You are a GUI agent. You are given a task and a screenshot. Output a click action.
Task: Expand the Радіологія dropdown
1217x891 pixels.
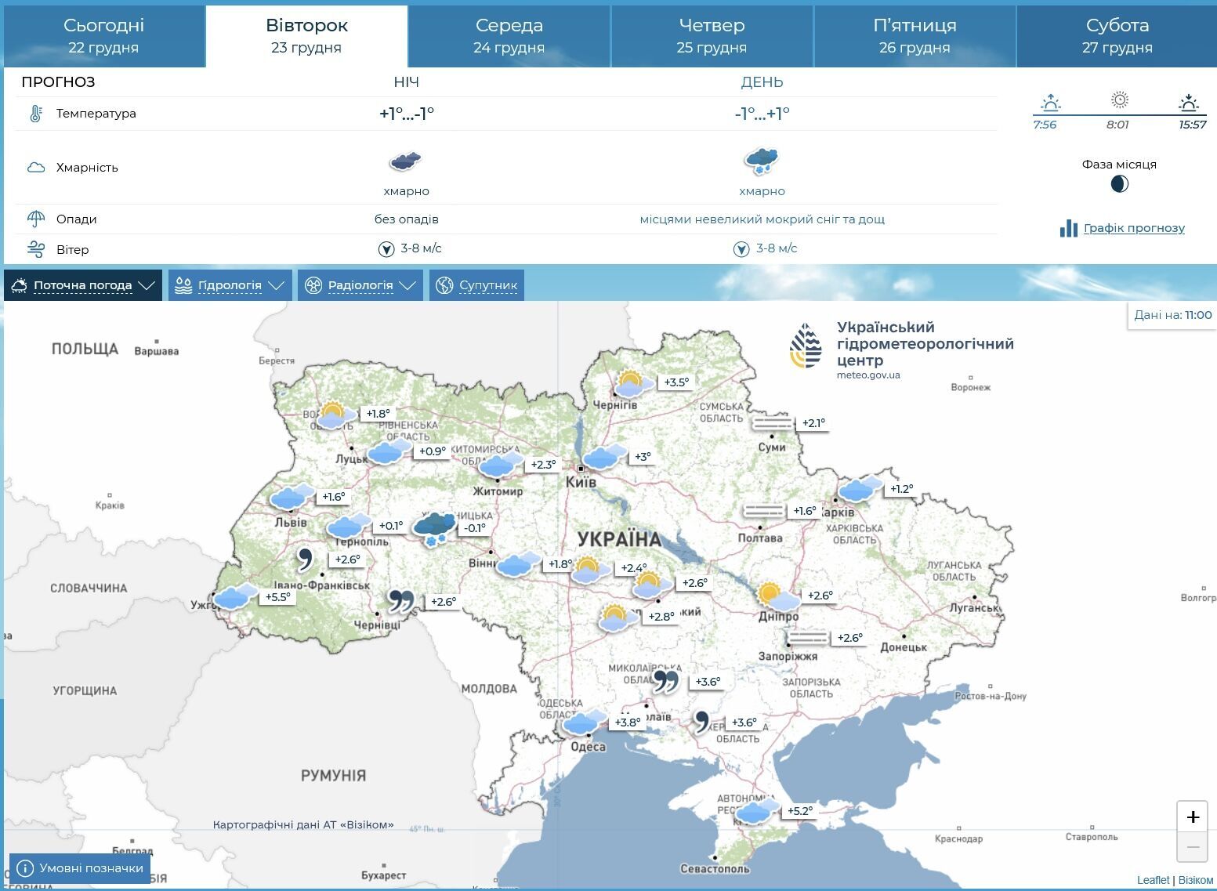pos(360,285)
